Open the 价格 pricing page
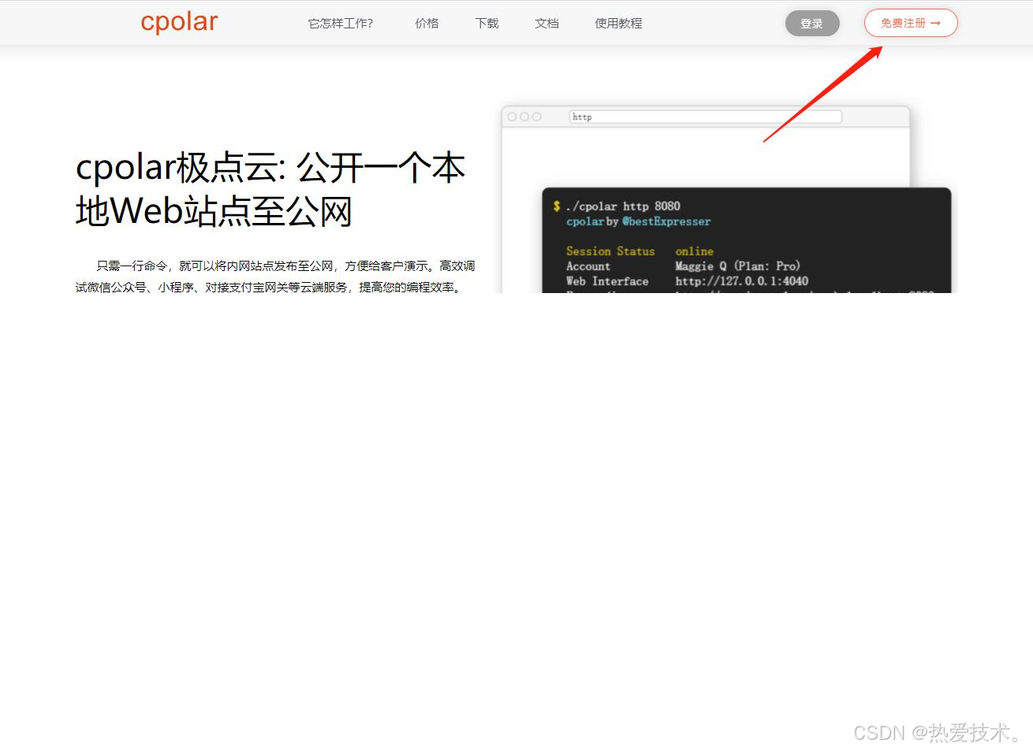Viewport: 1033px width, 750px height. coord(427,24)
